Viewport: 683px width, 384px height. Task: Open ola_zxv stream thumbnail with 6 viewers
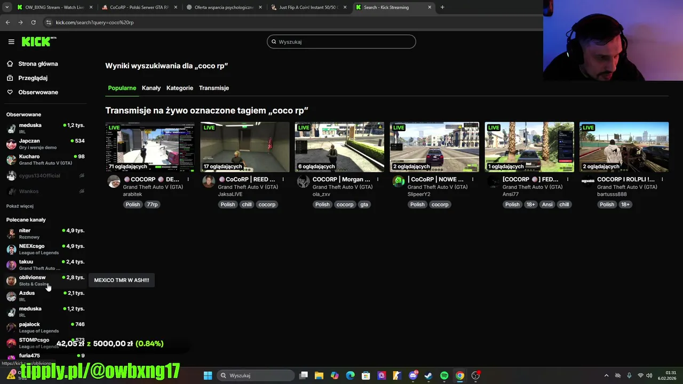[339, 147]
